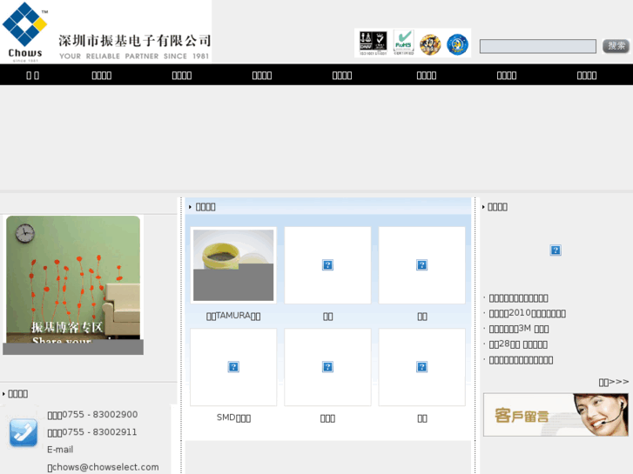This screenshot has height=474, width=633.
Task: Open the news item mentioning 2010
Action: [528, 313]
